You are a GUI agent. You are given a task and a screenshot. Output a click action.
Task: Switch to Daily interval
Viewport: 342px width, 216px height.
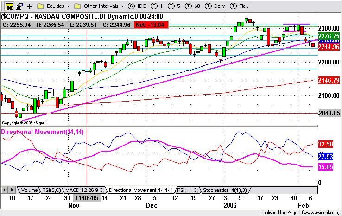click(x=215, y=6)
